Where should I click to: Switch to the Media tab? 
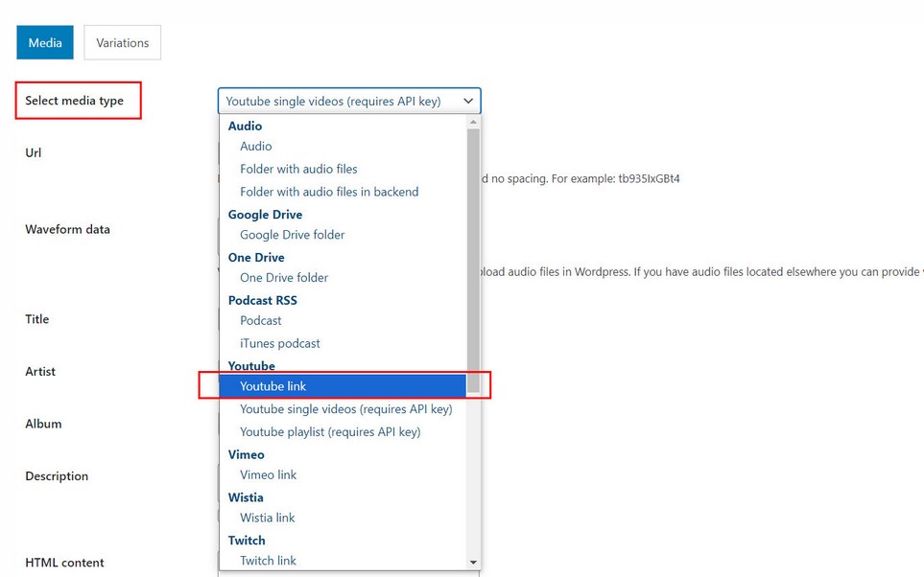pos(45,42)
